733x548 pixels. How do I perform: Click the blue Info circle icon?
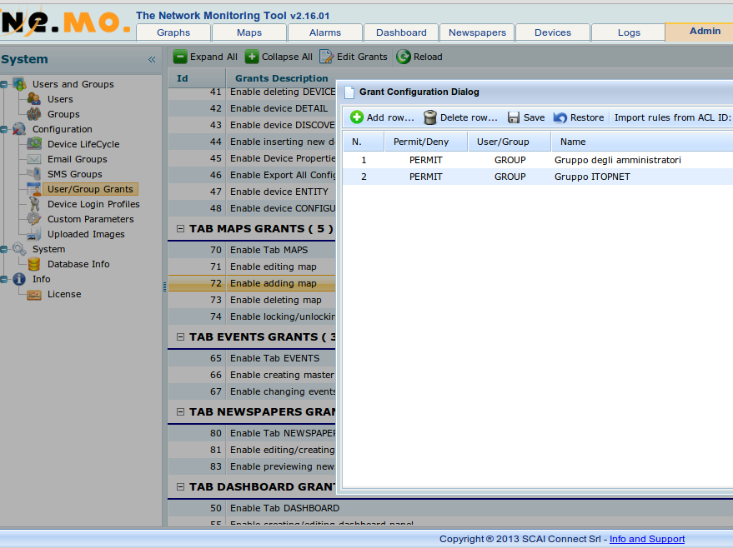coord(19,279)
